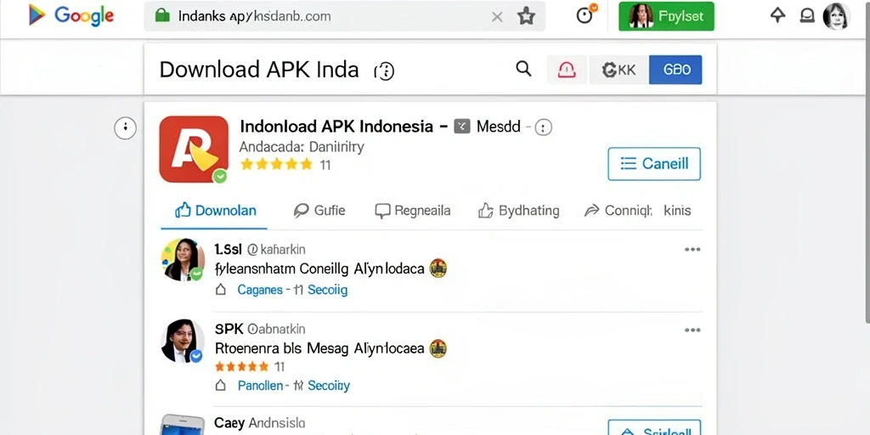The width and height of the screenshot is (870, 435).
Task: Click the Andacada: Daniririty developer text
Action: 302,147
